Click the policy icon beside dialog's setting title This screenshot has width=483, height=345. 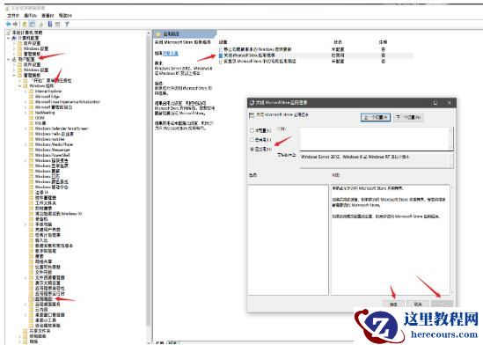coord(252,115)
